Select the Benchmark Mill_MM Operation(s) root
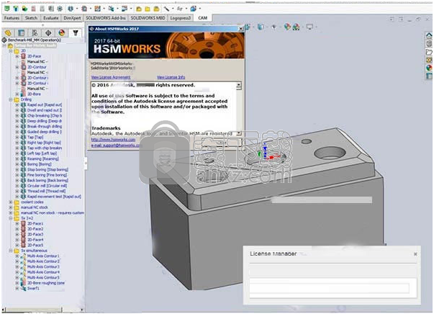Image resolution: width=434 pixels, height=314 pixels. [x=35, y=40]
